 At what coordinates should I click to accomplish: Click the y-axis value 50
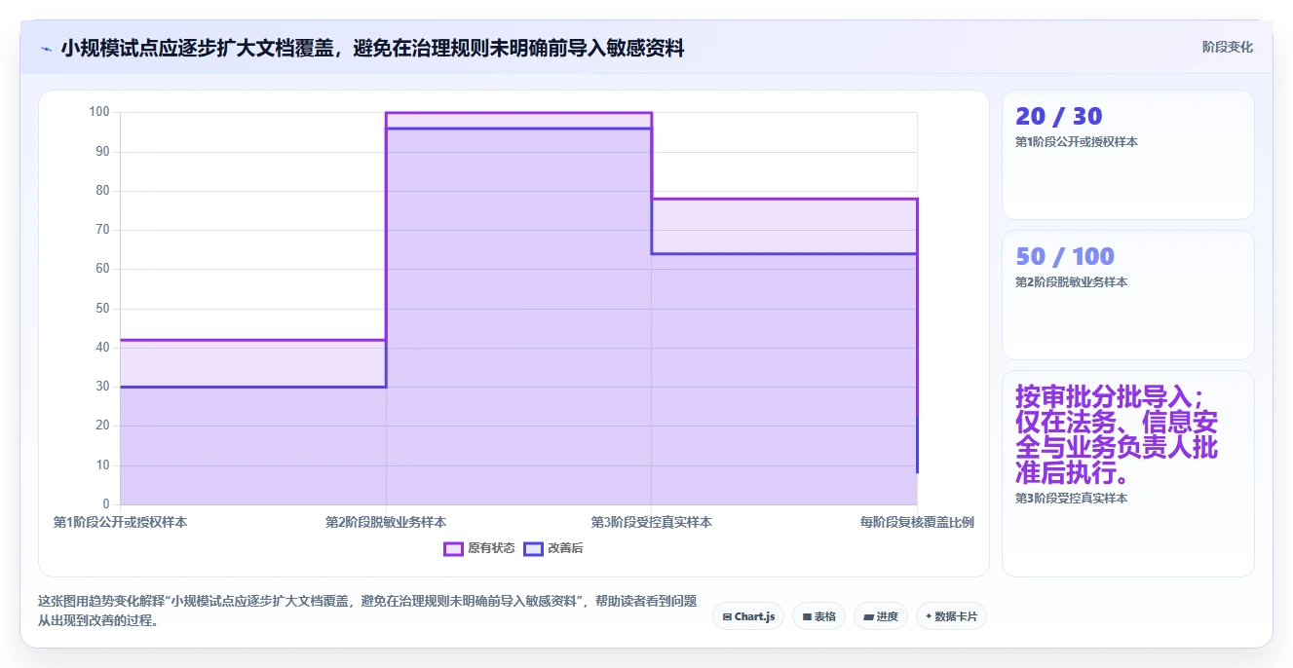(102, 309)
